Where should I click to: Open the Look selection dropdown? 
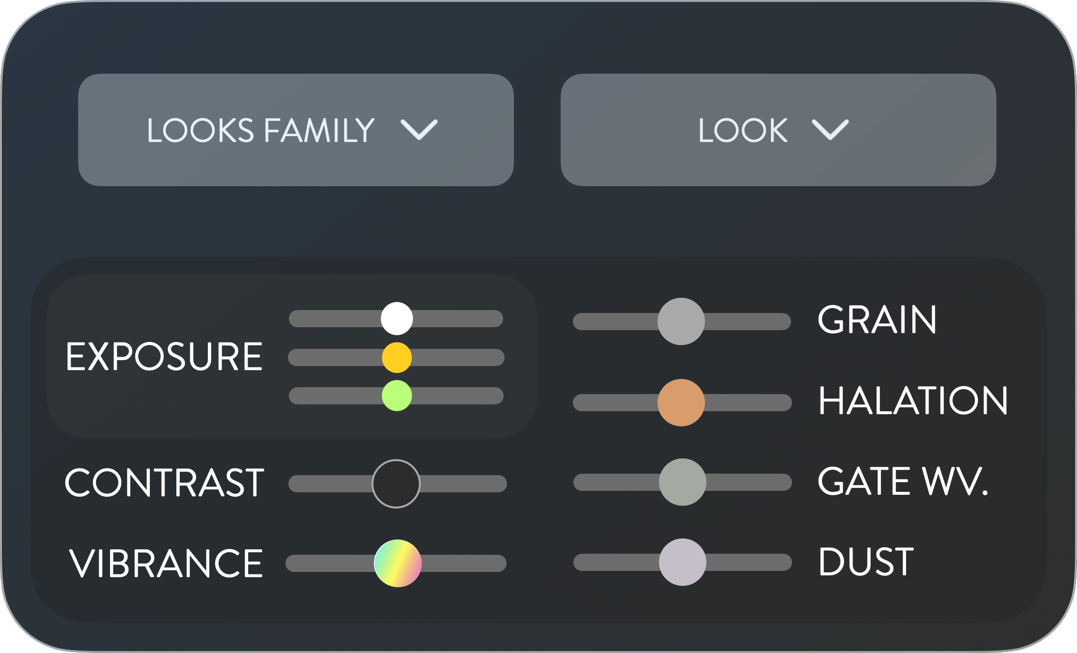779,130
